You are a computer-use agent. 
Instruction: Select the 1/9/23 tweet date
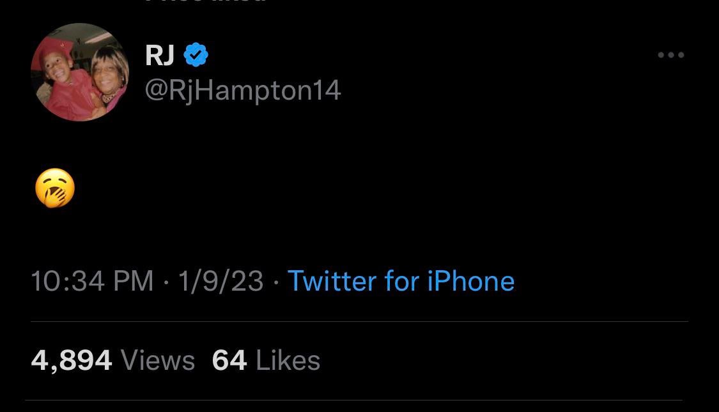(x=220, y=281)
